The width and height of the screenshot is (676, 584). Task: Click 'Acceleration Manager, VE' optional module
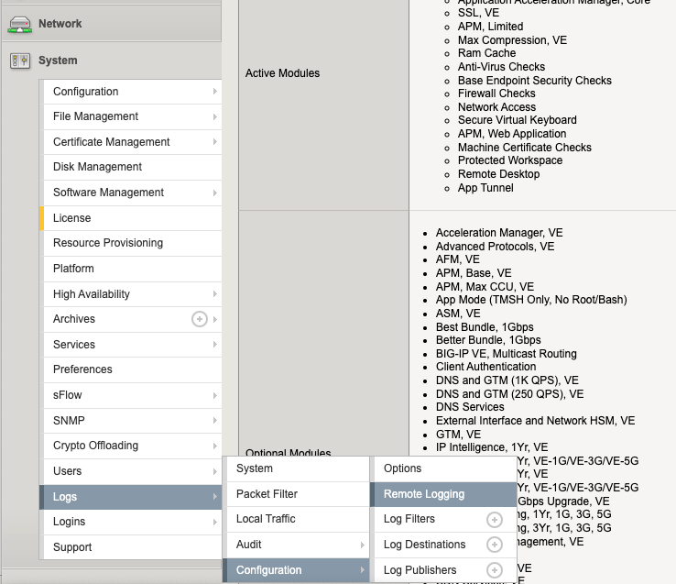[x=499, y=233]
